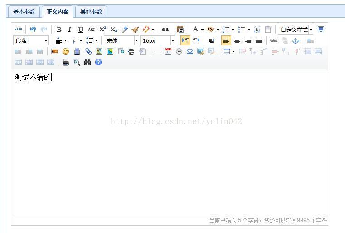The image size is (345, 233).
Task: Toggle fullscreen monitor icon
Action: 321,30
